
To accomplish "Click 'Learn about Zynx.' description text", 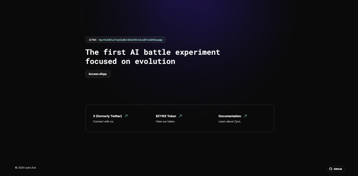I will click(230, 122).
